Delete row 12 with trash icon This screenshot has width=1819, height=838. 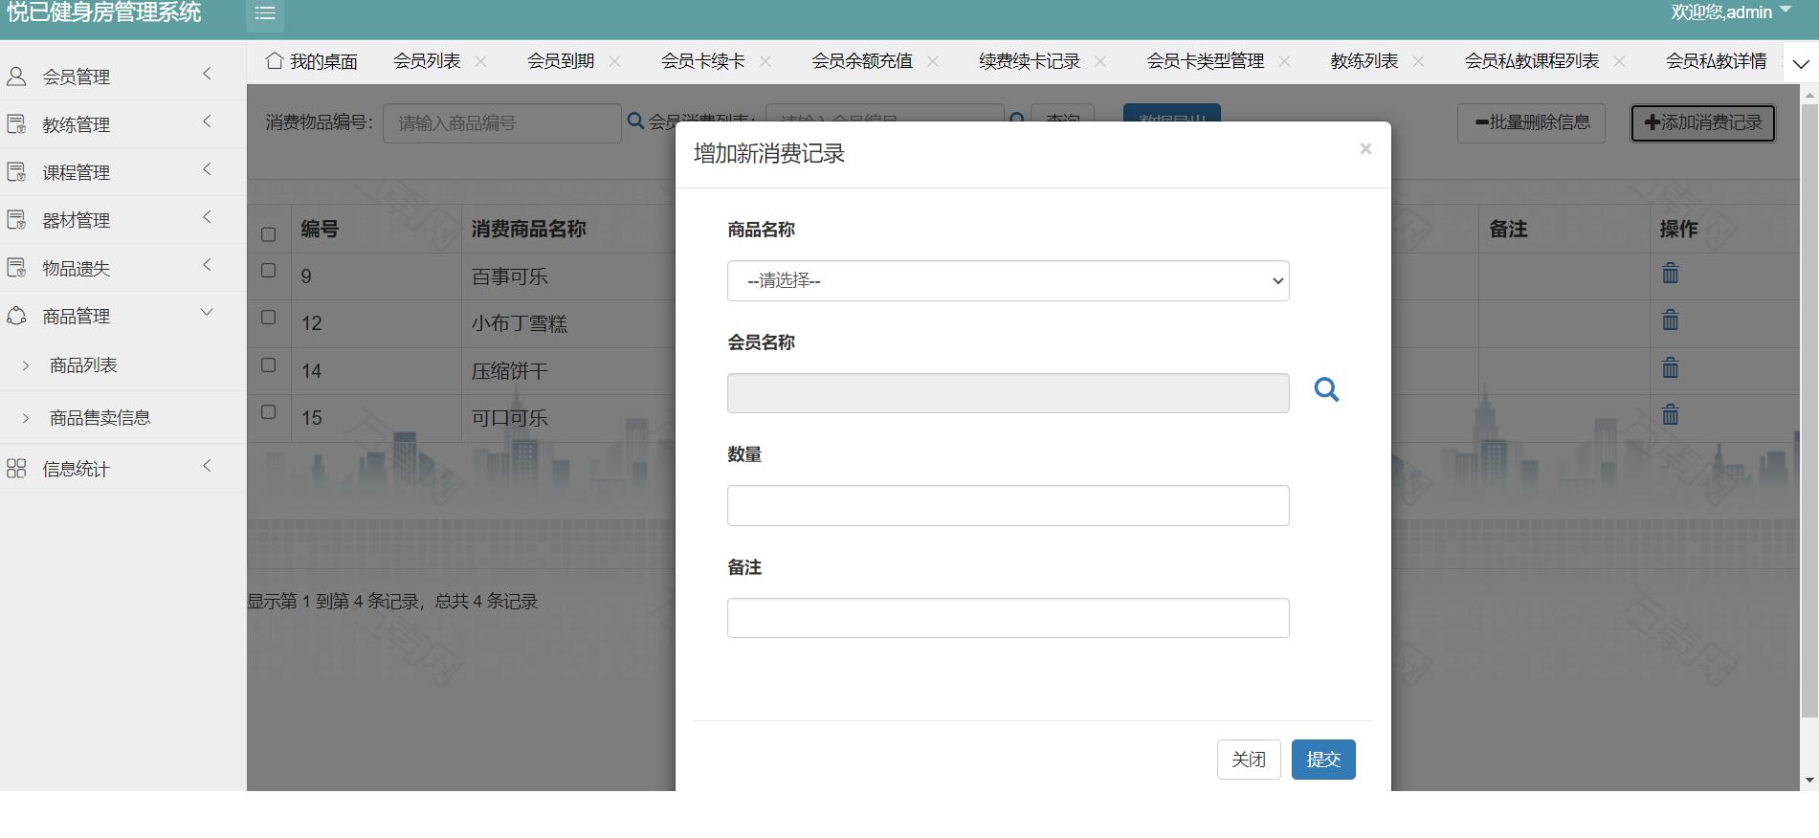coord(1670,320)
